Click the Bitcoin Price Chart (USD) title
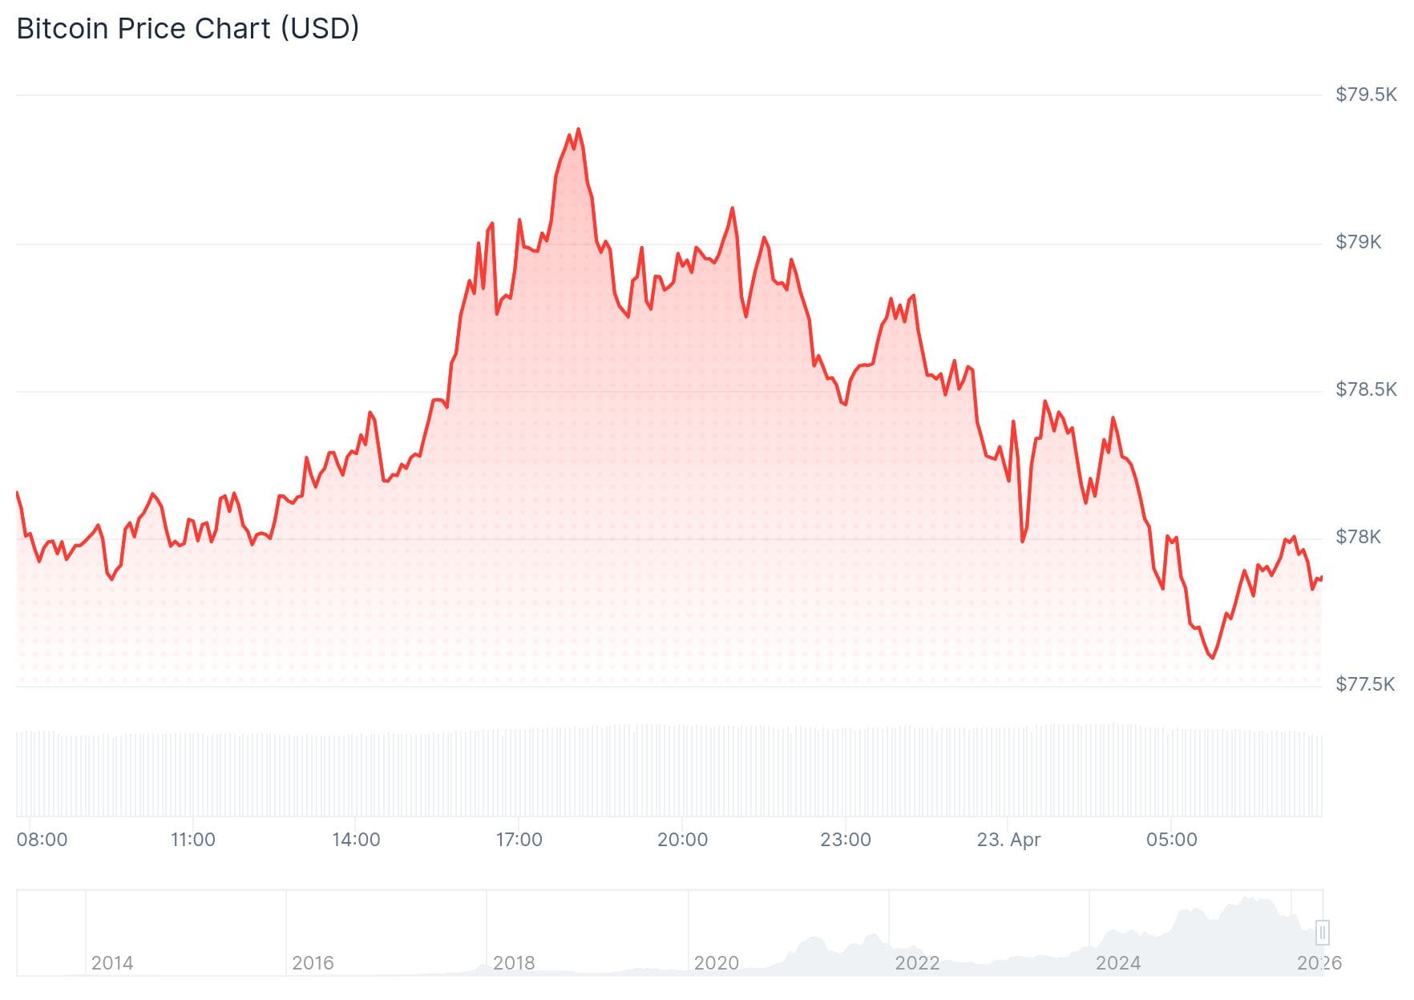Viewport: 1414px width, 1000px height. (x=188, y=29)
